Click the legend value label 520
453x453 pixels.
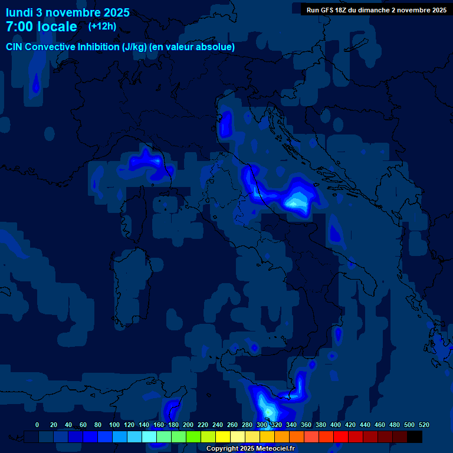424,425
